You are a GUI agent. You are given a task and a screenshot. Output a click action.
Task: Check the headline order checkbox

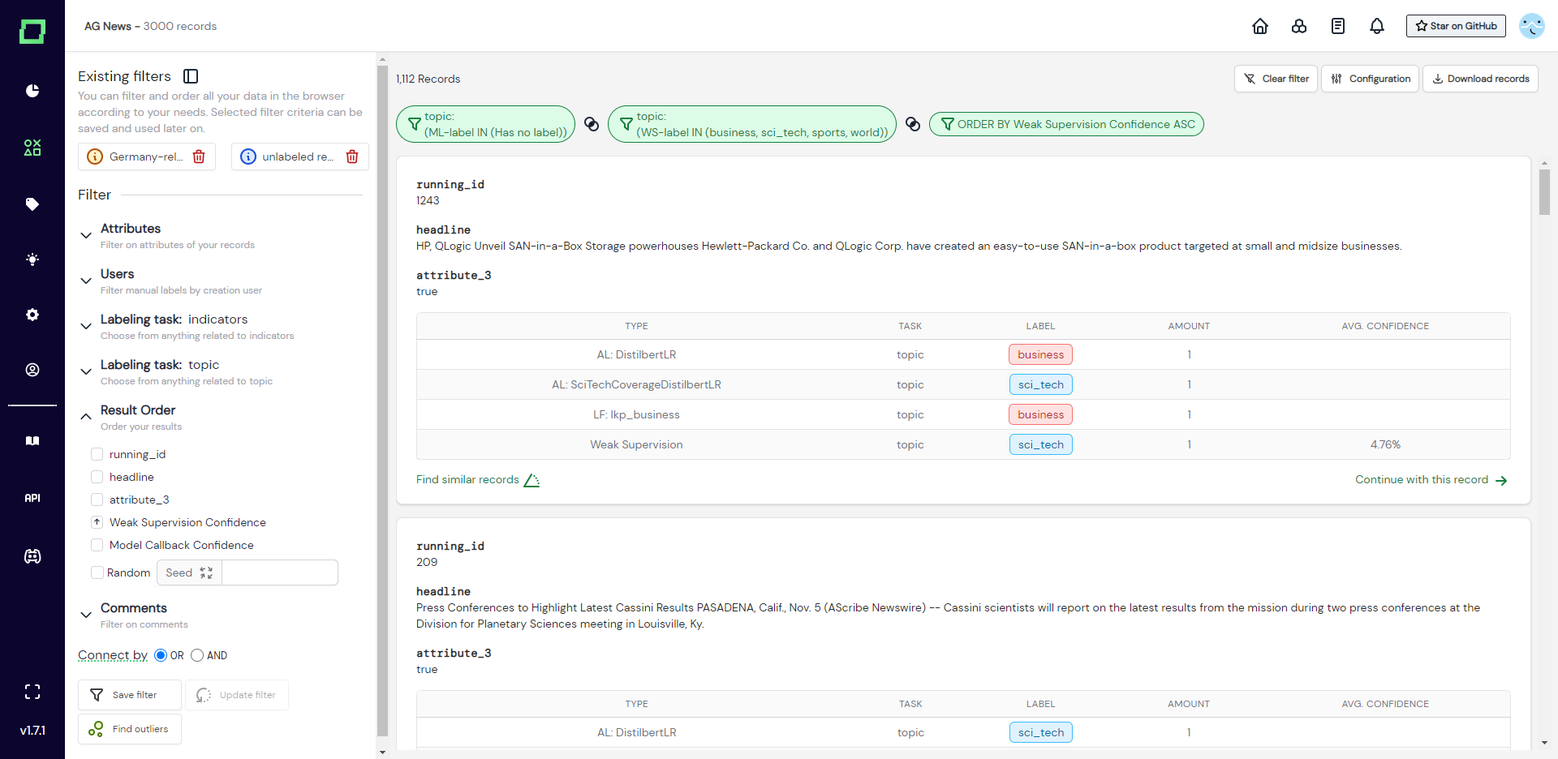click(97, 477)
